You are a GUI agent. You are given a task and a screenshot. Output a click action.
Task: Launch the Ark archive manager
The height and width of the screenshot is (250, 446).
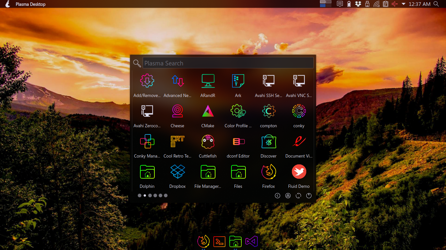pyautogui.click(x=238, y=81)
